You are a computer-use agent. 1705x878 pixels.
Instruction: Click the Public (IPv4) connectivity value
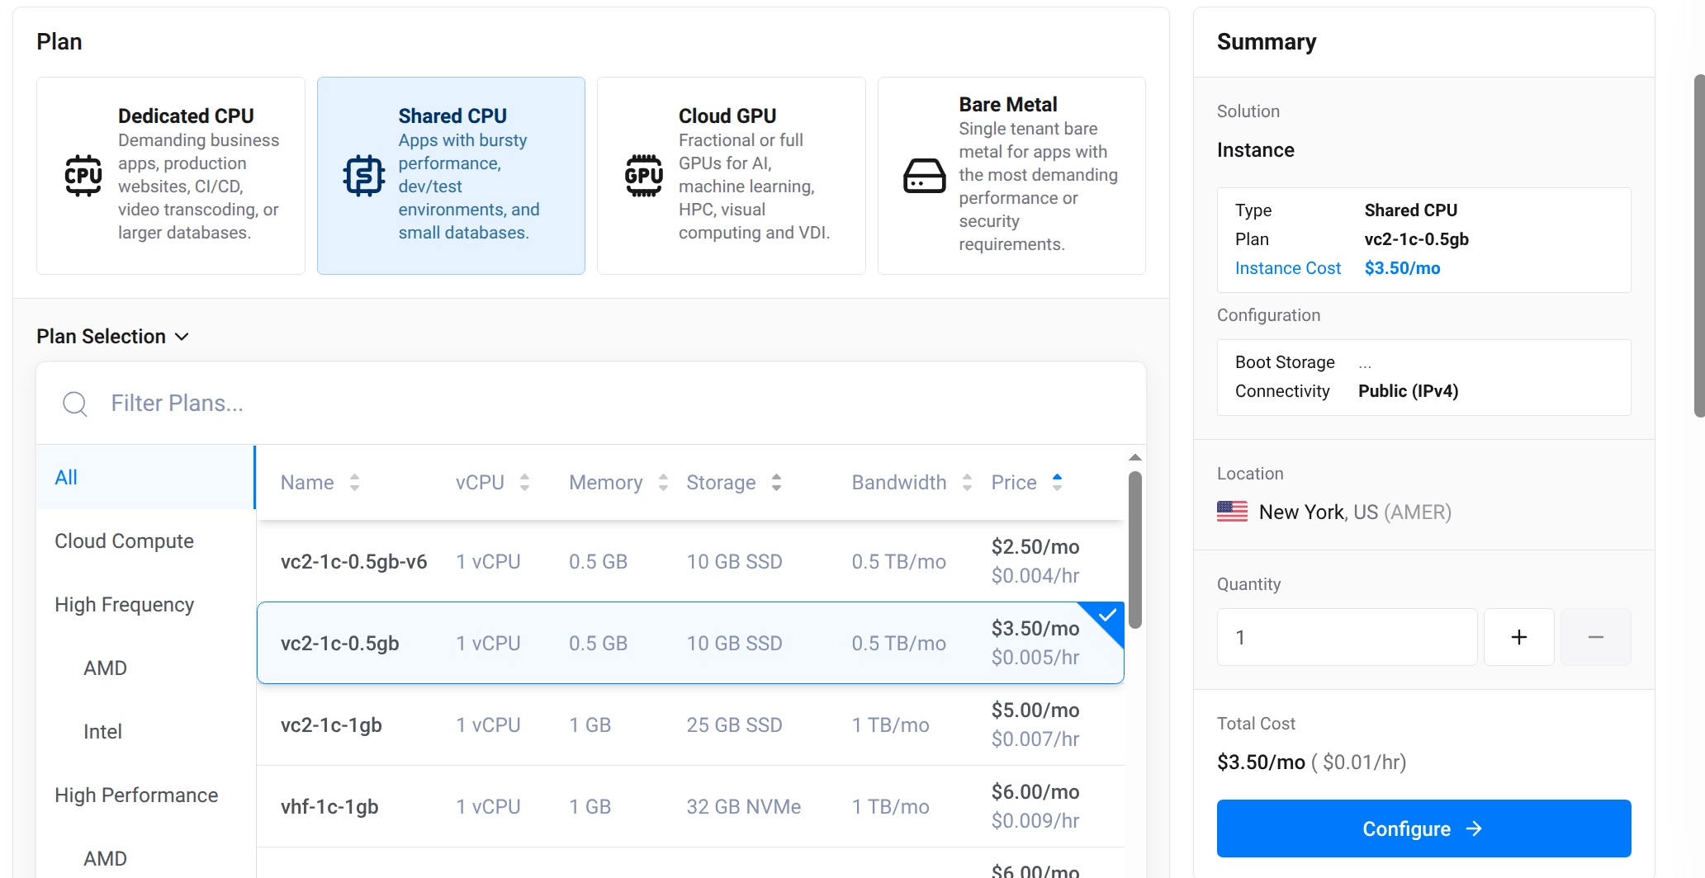coord(1408,391)
